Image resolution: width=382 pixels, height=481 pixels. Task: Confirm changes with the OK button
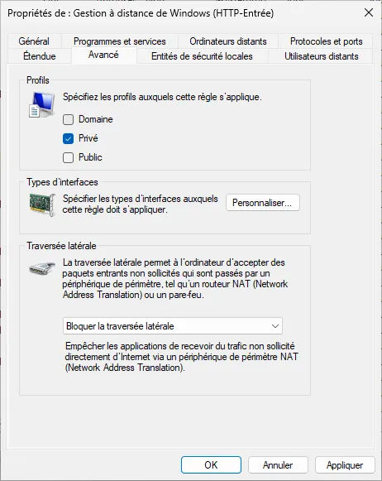(x=211, y=465)
